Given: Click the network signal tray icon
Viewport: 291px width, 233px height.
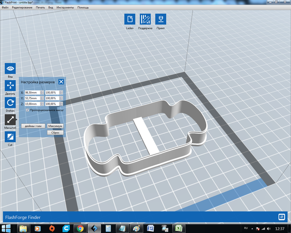Looking at the screenshot, I should pyautogui.click(x=263, y=229).
